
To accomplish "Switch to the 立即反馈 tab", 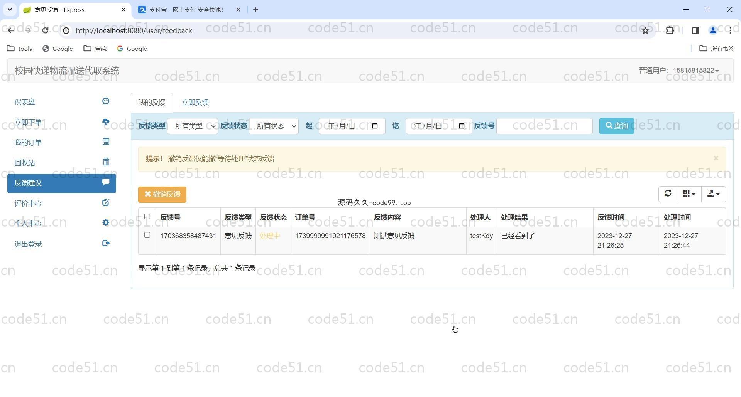I will coord(195,103).
